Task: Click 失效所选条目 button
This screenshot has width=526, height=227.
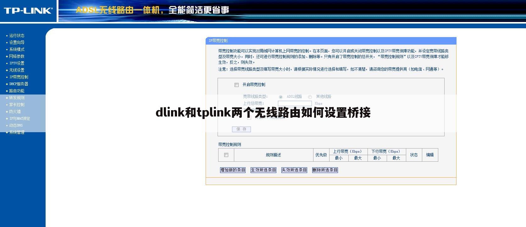Action: pos(294,170)
